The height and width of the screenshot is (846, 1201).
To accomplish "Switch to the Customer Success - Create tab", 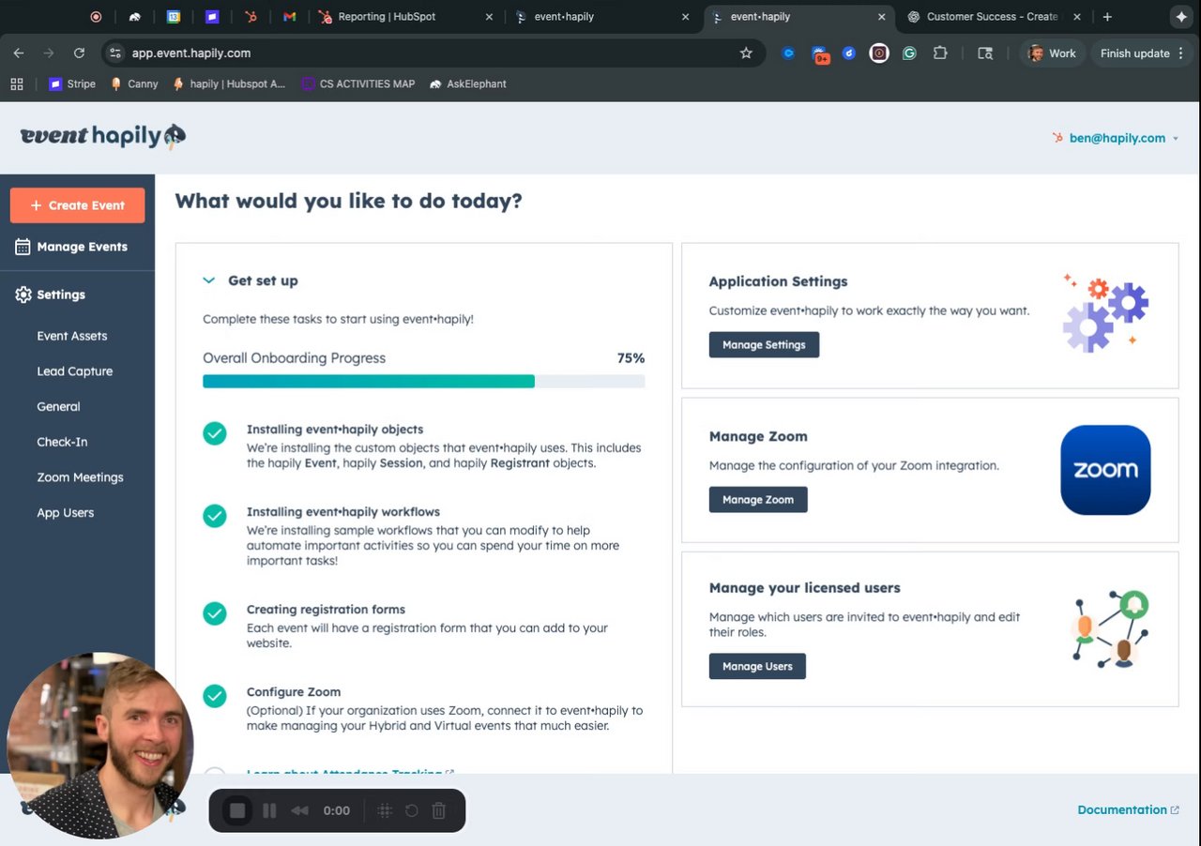I will 996,17.
